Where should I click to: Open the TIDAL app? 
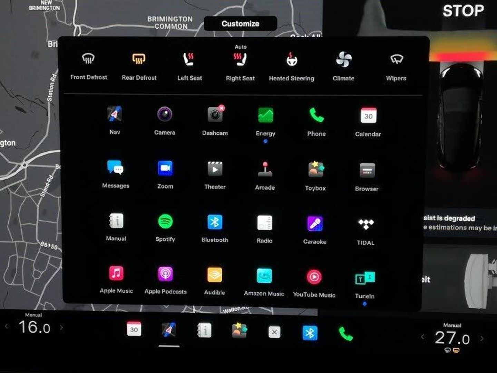pos(366,224)
